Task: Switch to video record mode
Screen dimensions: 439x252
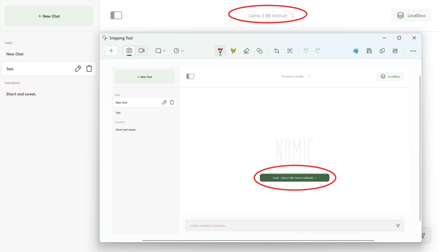Action: (x=141, y=50)
